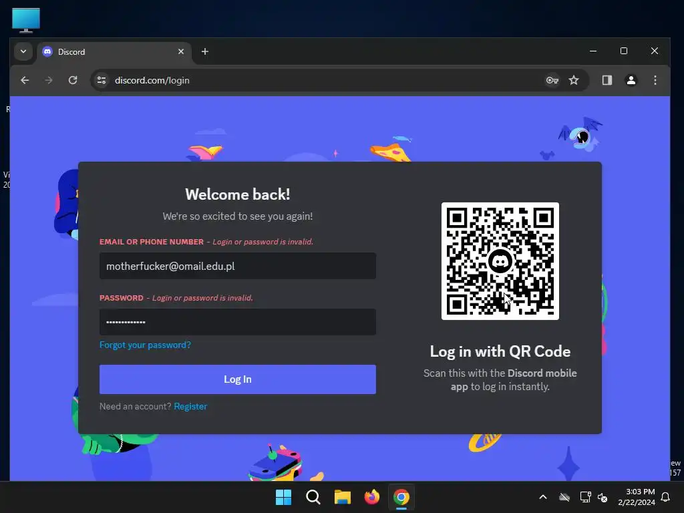Expand the tab search dropdown
This screenshot has width=684, height=513.
[23, 51]
